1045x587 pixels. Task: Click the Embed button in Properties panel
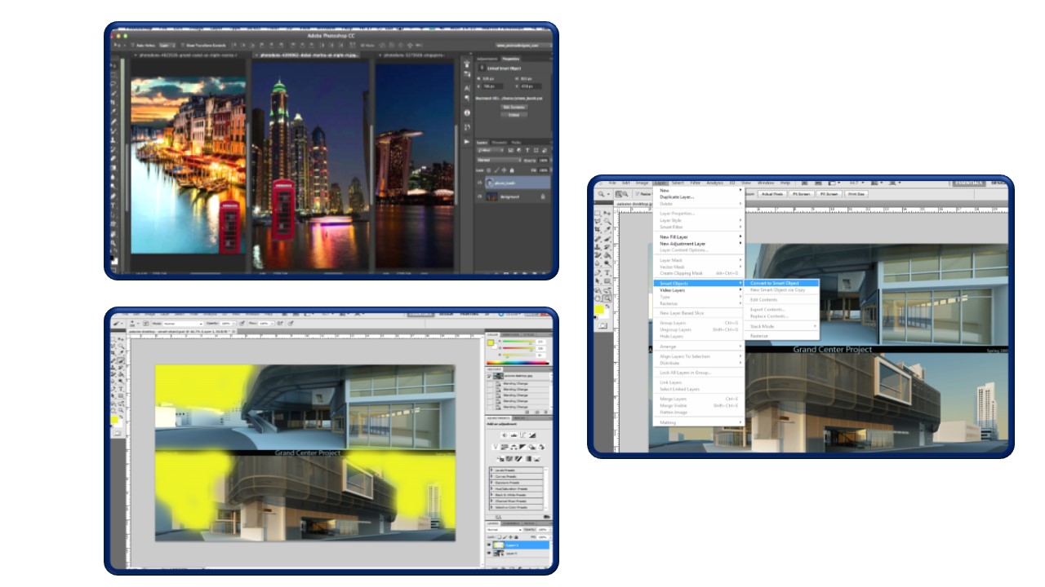pyautogui.click(x=514, y=115)
